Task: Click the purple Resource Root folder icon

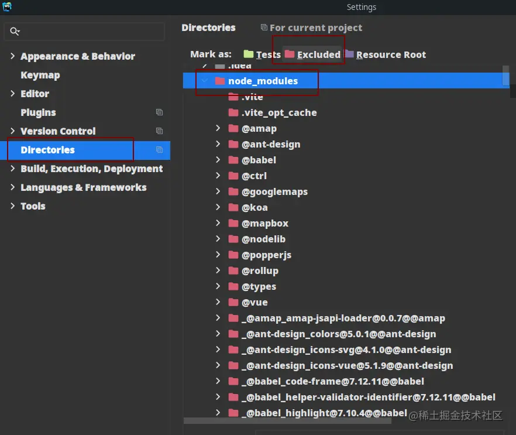Action: tap(349, 54)
